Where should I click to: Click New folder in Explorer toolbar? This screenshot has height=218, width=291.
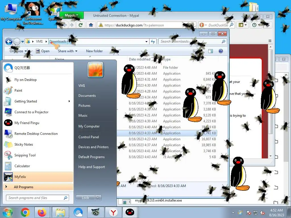94,51
